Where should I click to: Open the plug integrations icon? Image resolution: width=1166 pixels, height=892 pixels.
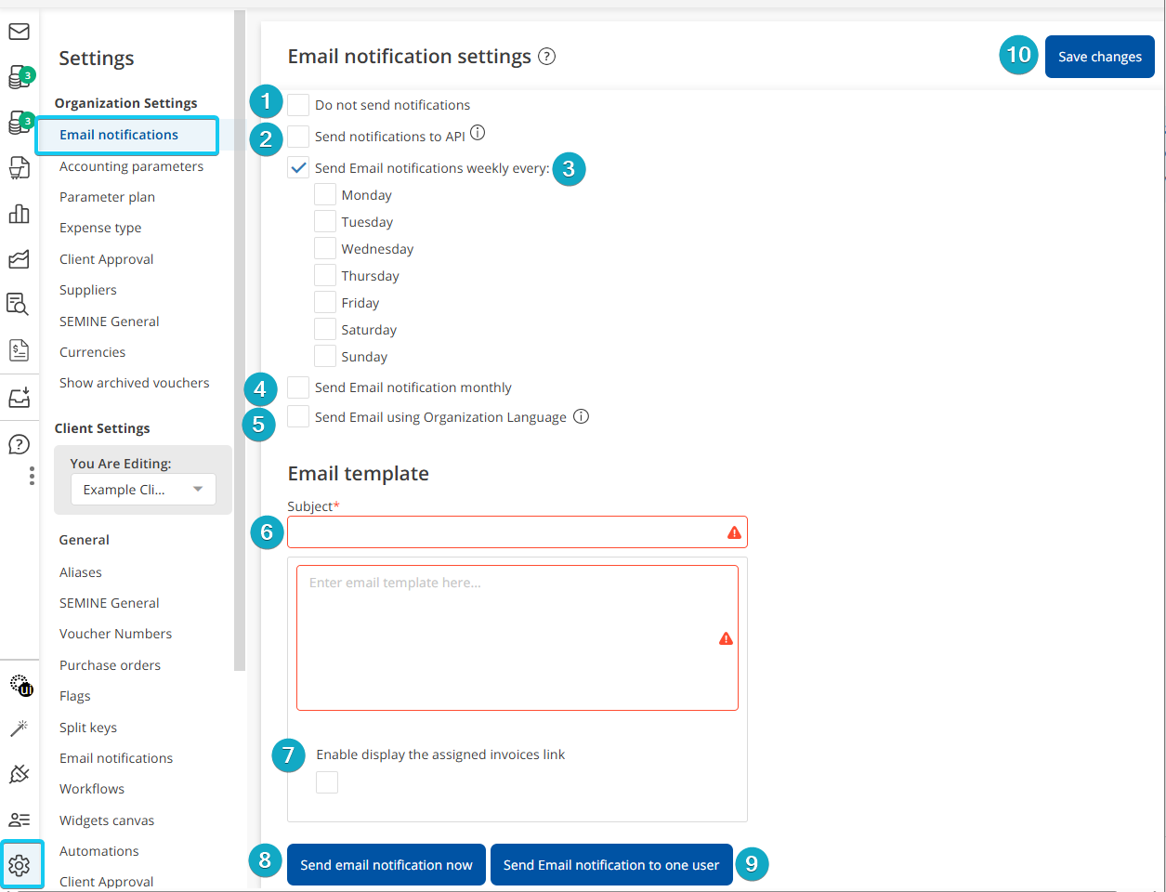(19, 773)
